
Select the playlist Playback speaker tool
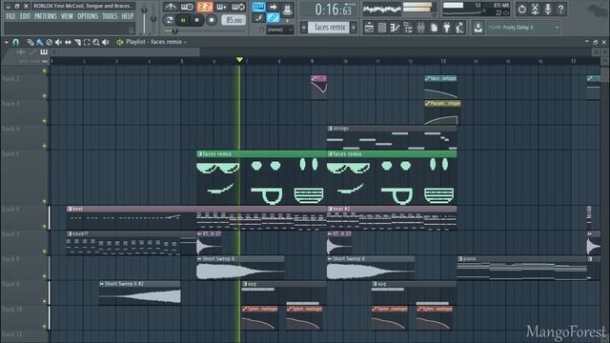click(106, 42)
